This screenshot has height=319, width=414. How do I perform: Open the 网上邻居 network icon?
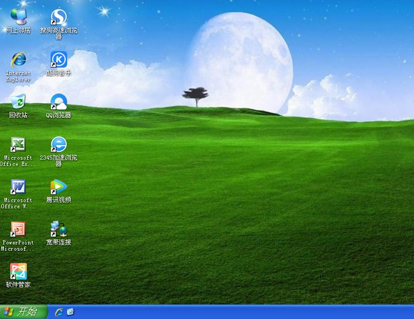pos(19,17)
